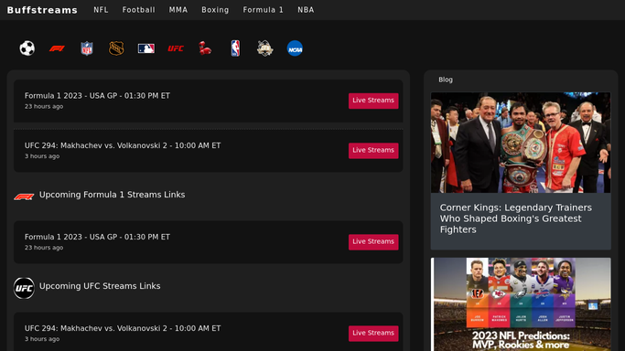Choose the NHL shield icon
Image resolution: width=625 pixels, height=351 pixels.
coord(116,48)
